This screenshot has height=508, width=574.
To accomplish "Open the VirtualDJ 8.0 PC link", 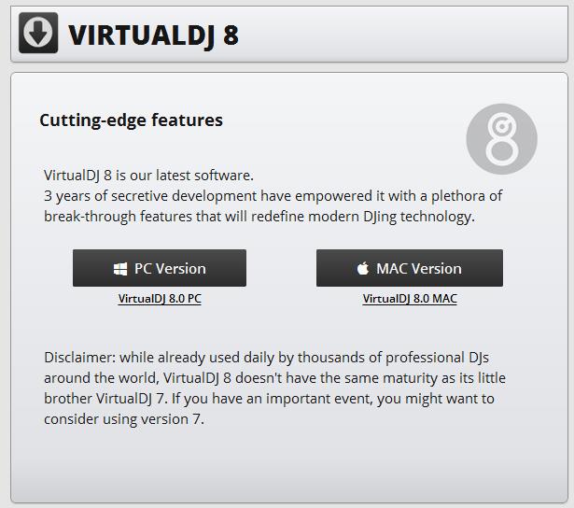I will pos(160,299).
